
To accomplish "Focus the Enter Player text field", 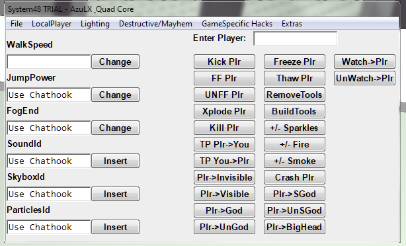I will click(x=296, y=38).
